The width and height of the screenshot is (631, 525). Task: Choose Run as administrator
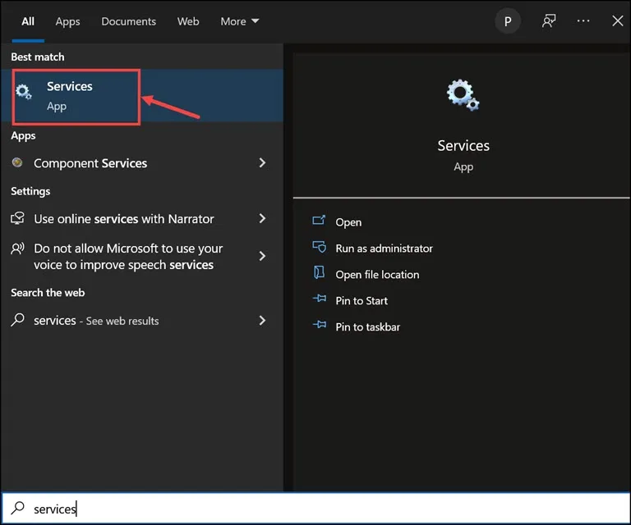(x=384, y=249)
